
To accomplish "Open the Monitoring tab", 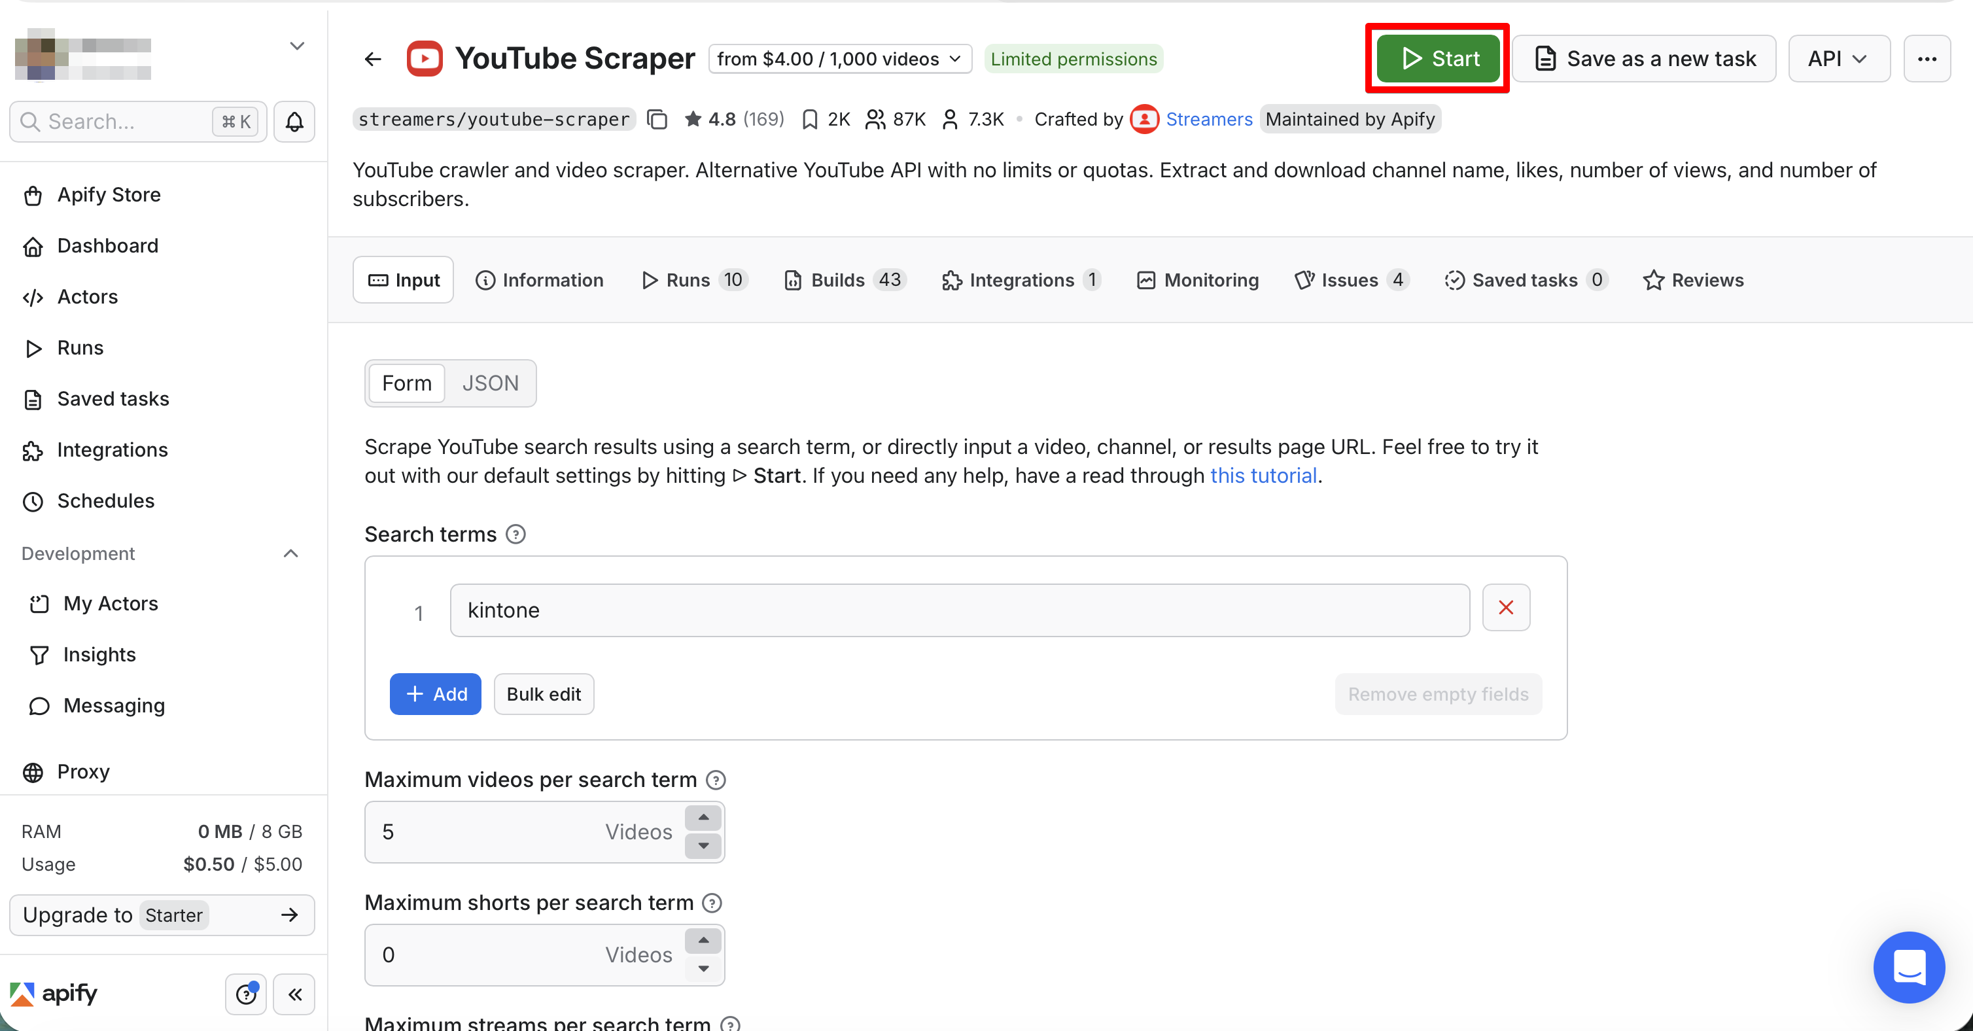I will pos(1198,279).
